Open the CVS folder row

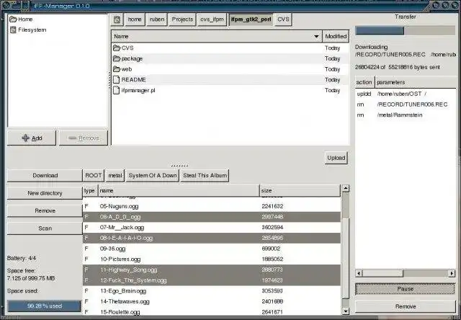coord(230,48)
